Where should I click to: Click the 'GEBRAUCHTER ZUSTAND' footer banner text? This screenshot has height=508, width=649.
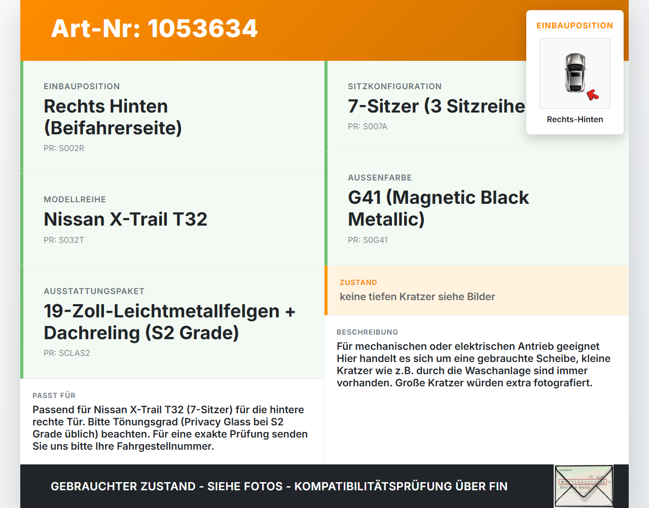(279, 486)
